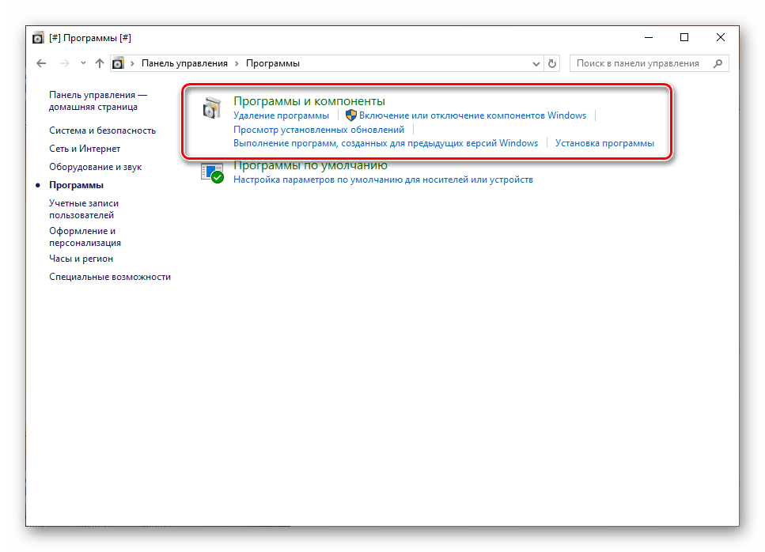
Task: Open Сеть и Интернет category
Action: pyautogui.click(x=85, y=149)
